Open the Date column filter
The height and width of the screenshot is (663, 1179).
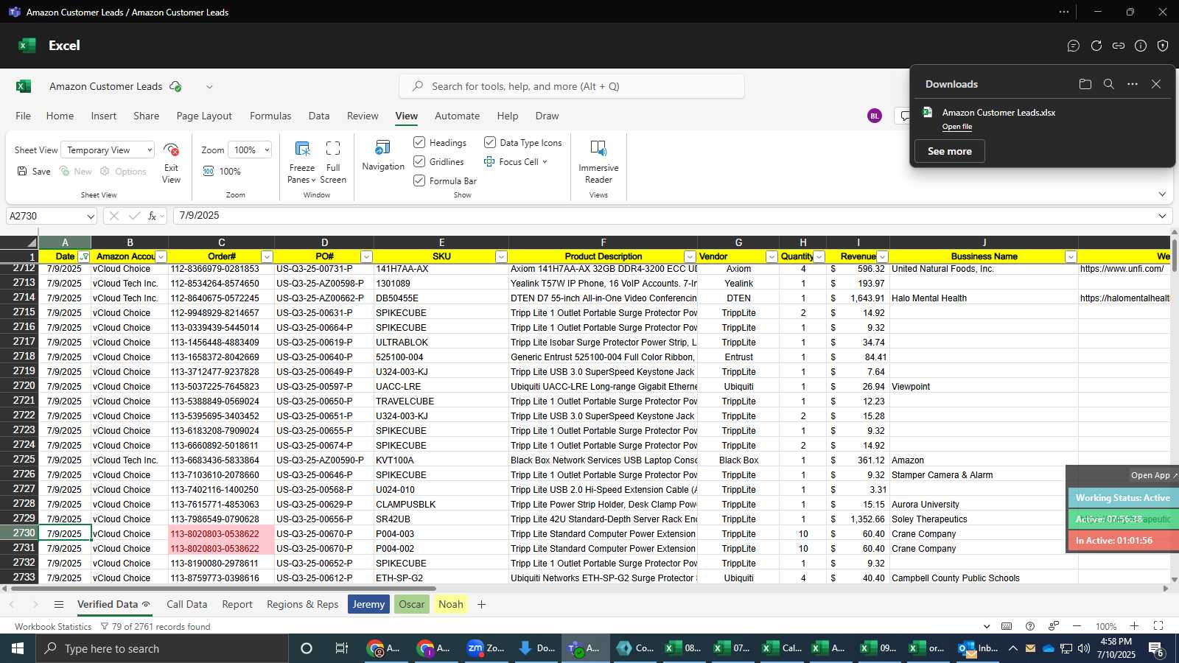click(84, 256)
